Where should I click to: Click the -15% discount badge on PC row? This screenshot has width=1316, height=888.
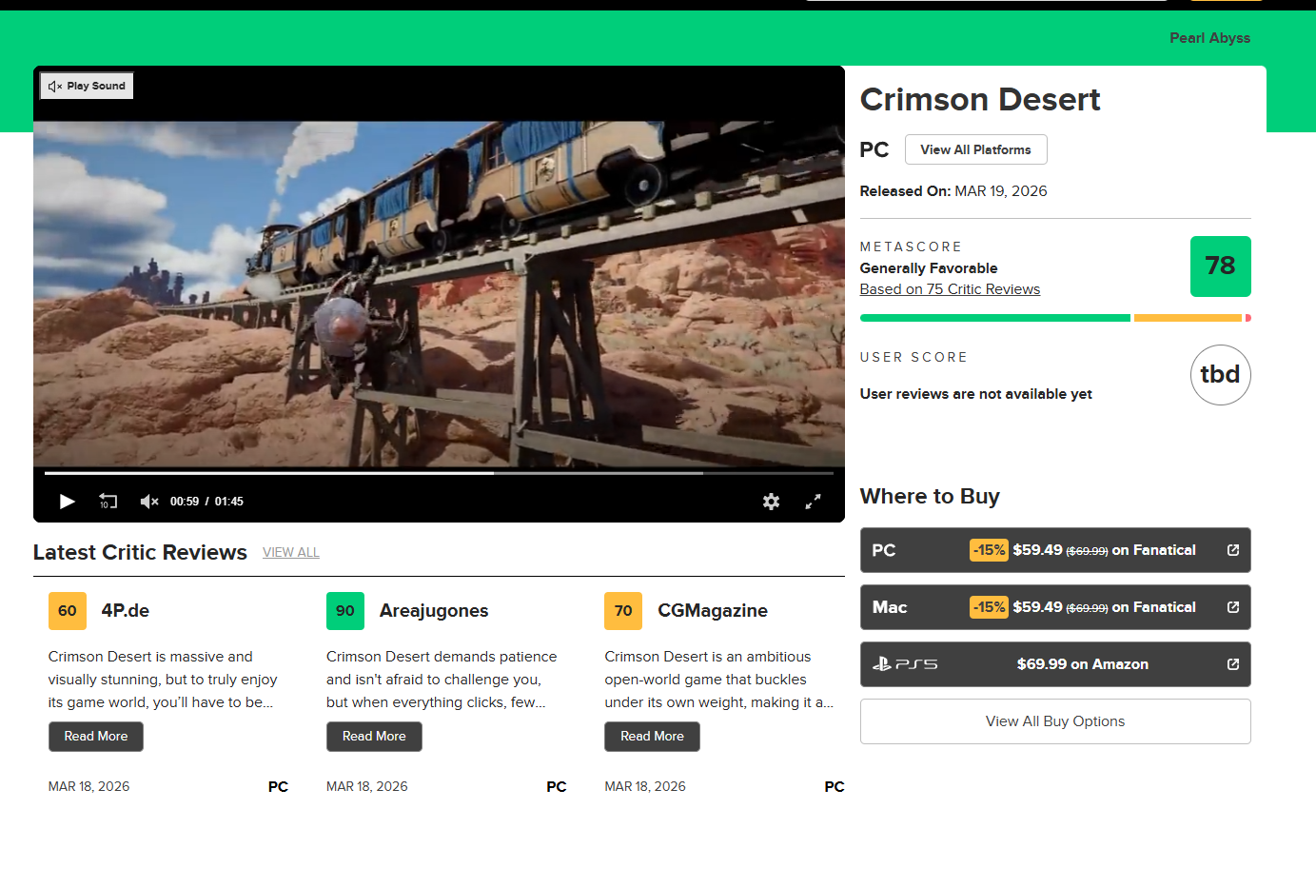pyautogui.click(x=989, y=550)
